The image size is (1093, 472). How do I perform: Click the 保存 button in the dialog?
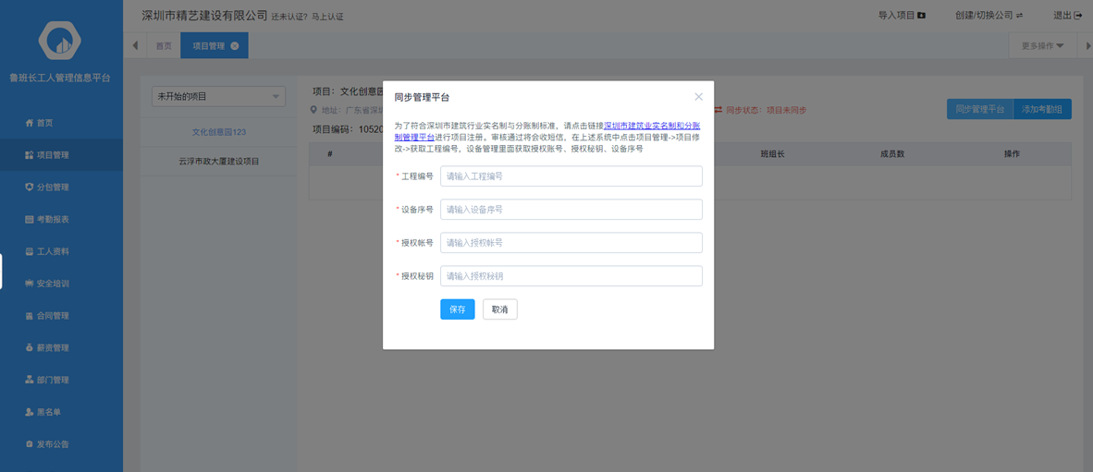(457, 309)
